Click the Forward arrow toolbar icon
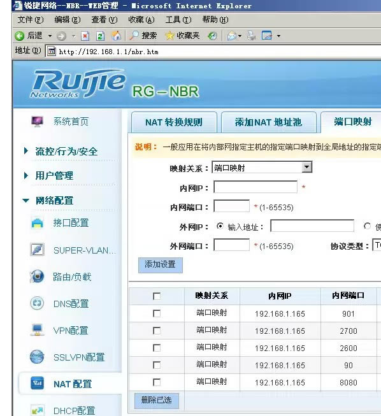This screenshot has width=381, height=416. click(x=61, y=36)
